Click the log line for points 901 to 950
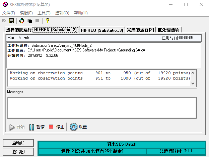The image size is (209, 157). [100, 73]
